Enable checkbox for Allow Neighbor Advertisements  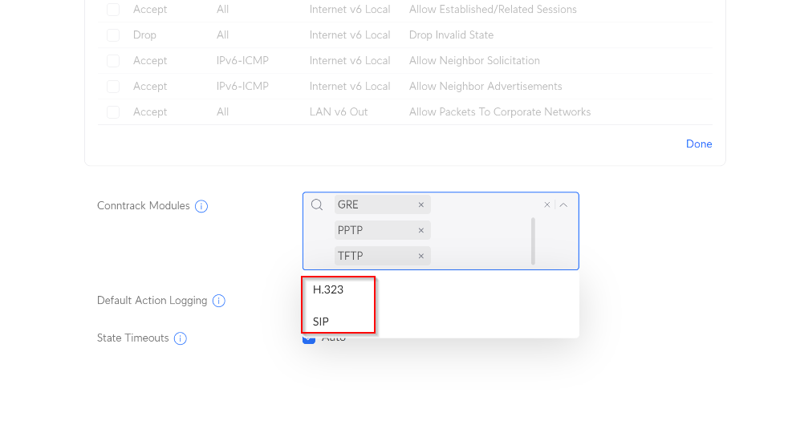[113, 87]
